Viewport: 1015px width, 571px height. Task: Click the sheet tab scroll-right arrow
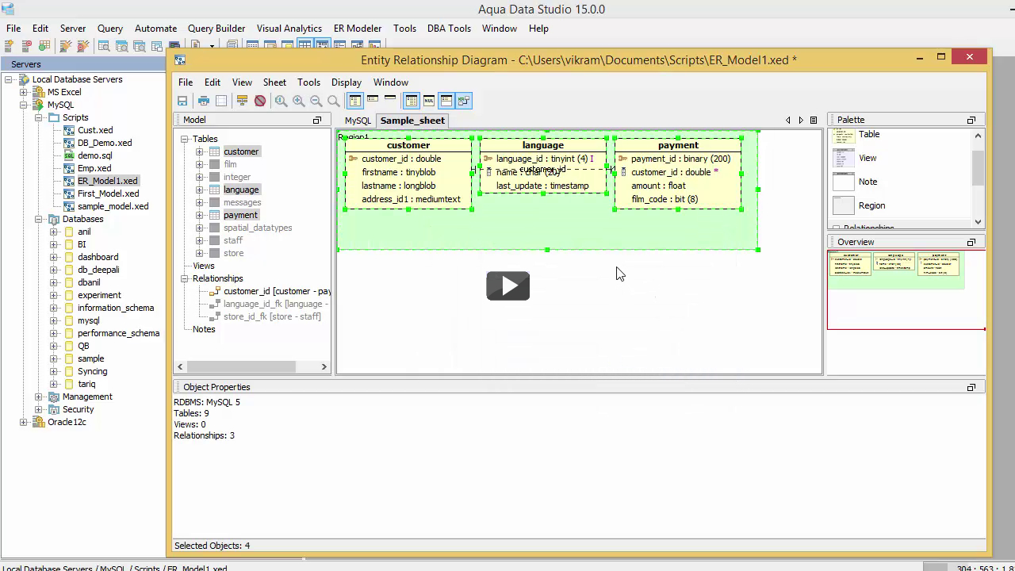tap(801, 121)
